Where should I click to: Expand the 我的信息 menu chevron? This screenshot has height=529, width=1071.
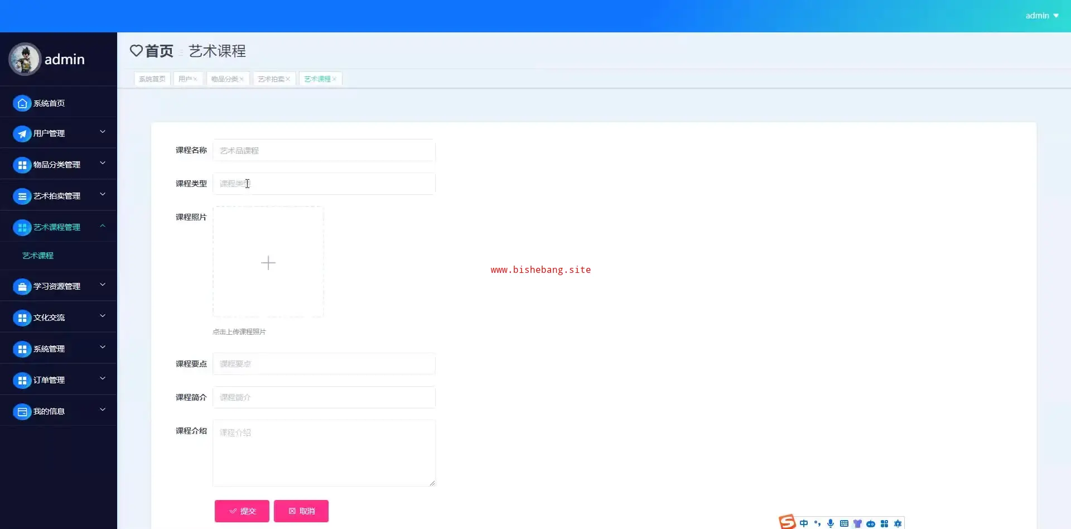(103, 410)
